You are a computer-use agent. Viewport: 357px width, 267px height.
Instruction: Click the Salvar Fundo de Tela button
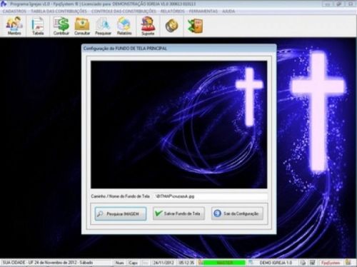[x=178, y=213]
